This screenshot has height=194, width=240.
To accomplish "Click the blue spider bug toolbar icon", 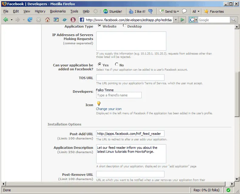I will pyautogui.click(x=65, y=20).
